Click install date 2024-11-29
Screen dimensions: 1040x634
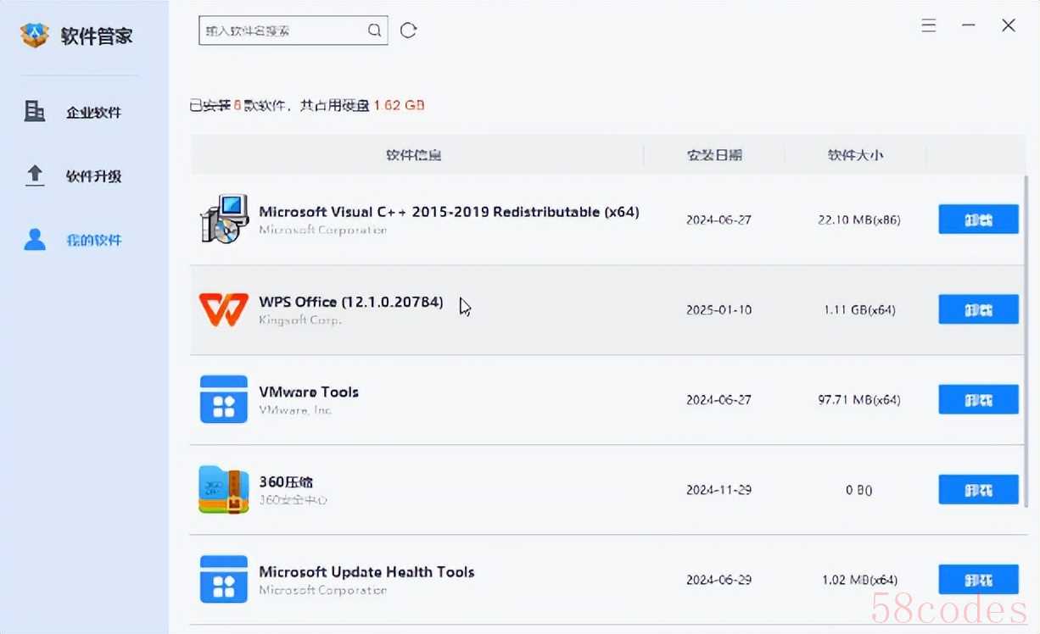[718, 490]
